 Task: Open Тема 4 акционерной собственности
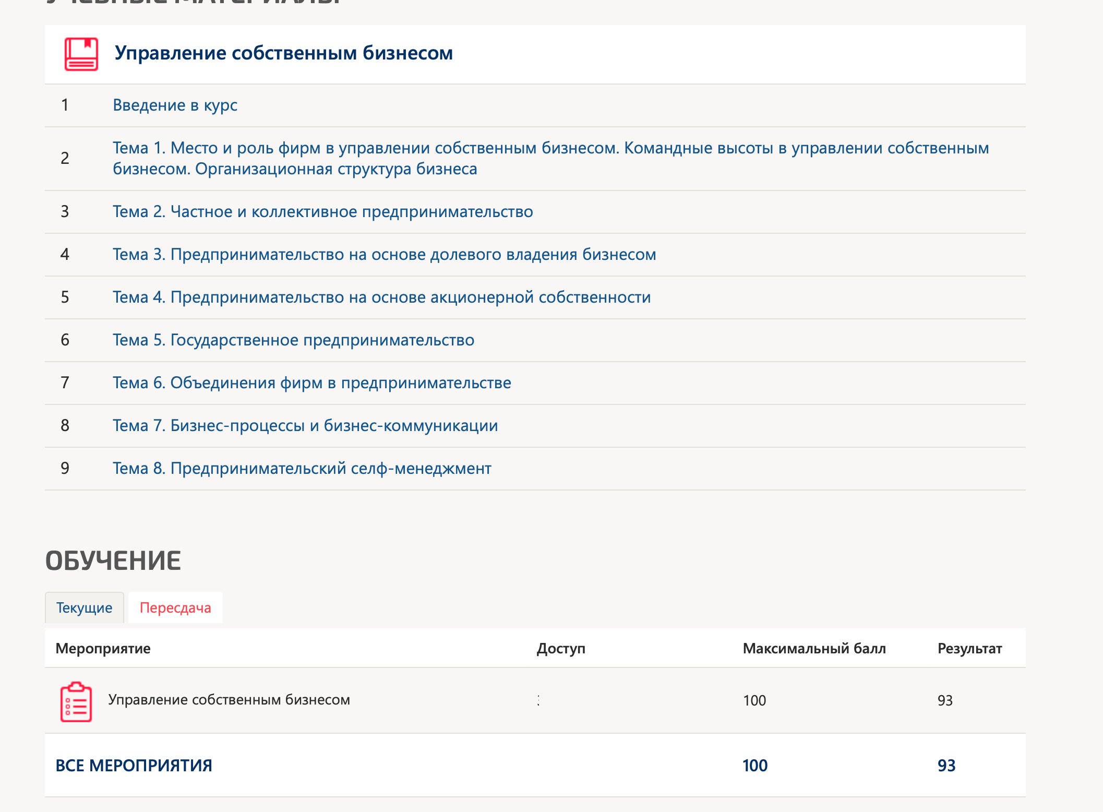(x=381, y=297)
